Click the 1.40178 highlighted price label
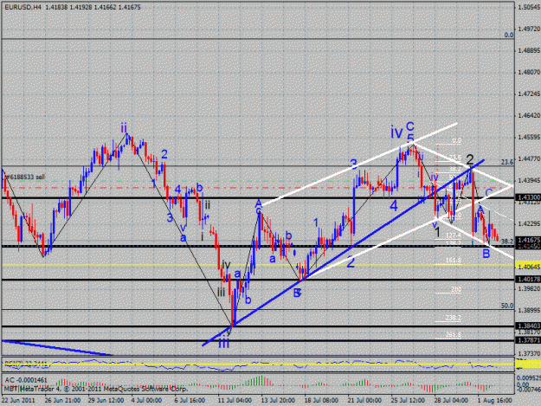Screen dimensions: 541x406 (528, 279)
